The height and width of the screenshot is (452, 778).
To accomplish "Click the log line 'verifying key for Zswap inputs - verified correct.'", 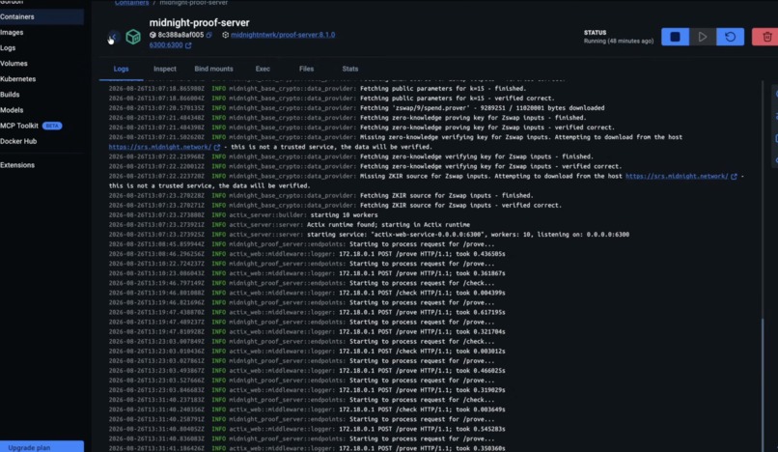I will [x=365, y=166].
